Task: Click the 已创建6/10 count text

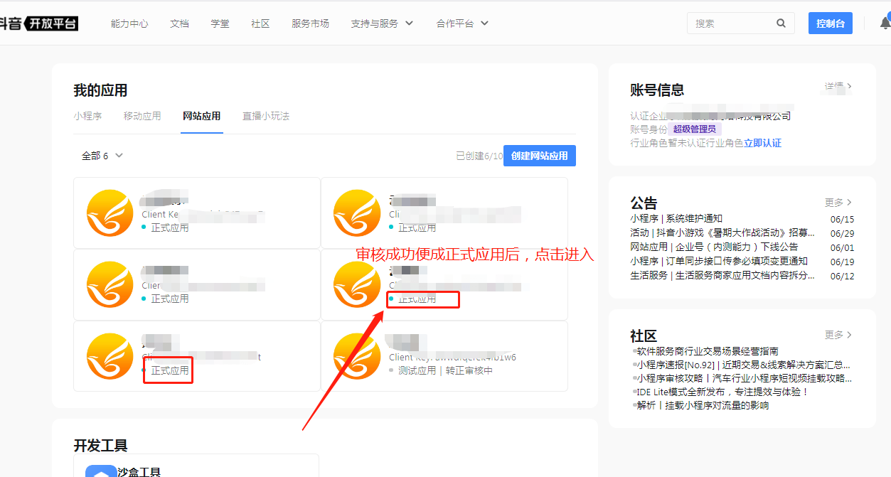Action: (479, 156)
